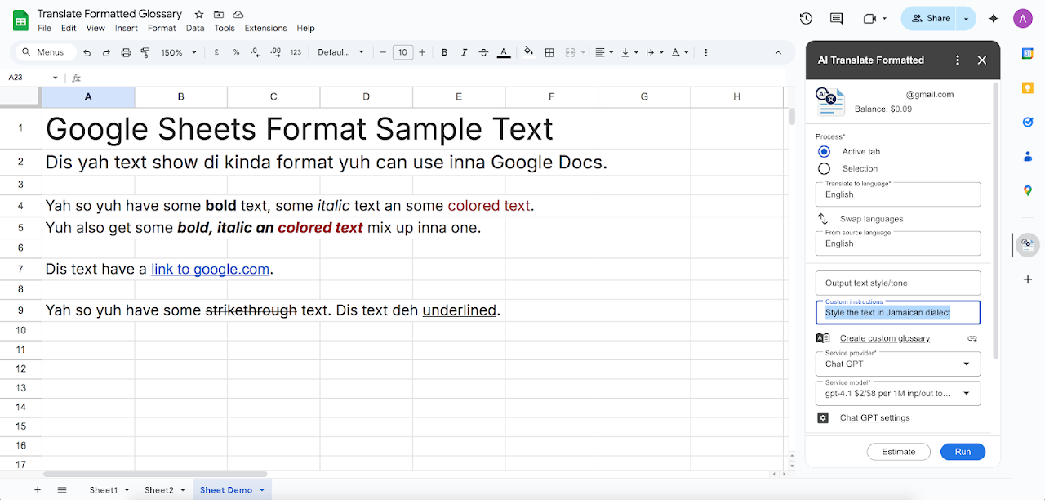Decrease decimal places

(x=256, y=52)
